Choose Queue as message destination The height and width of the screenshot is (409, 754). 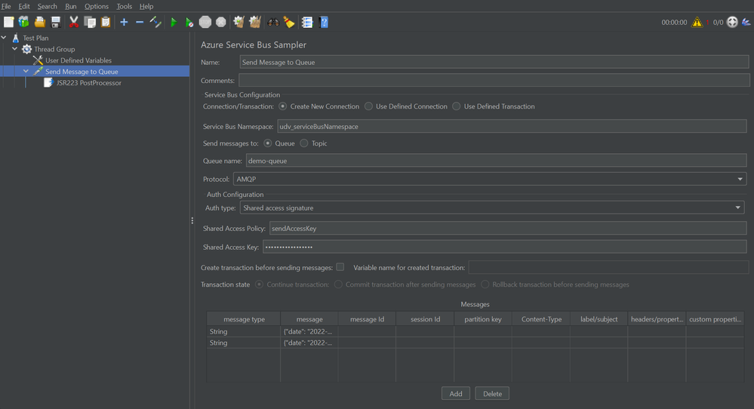[268, 143]
